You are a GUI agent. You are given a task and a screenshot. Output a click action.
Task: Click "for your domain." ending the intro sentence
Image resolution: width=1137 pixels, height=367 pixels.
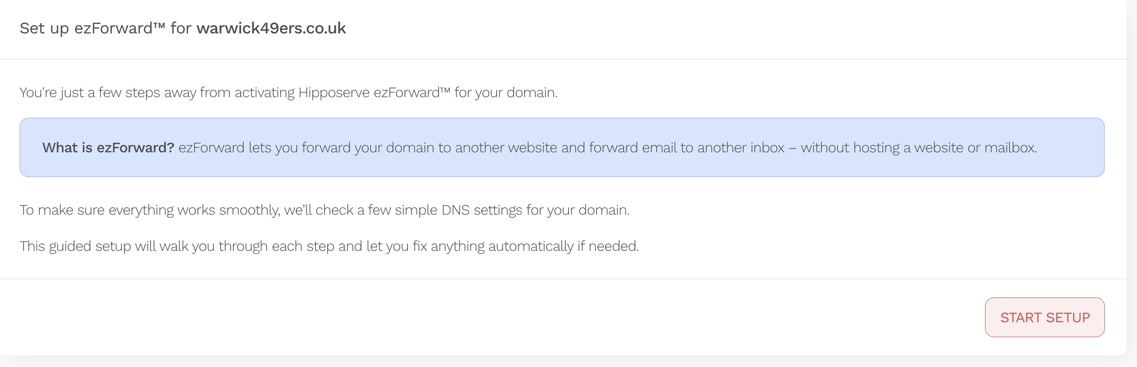[506, 93]
